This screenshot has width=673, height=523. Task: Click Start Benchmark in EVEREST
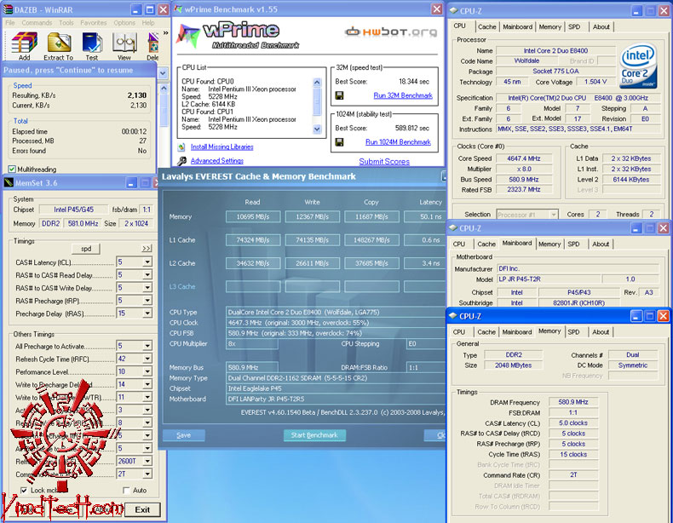pyautogui.click(x=314, y=435)
